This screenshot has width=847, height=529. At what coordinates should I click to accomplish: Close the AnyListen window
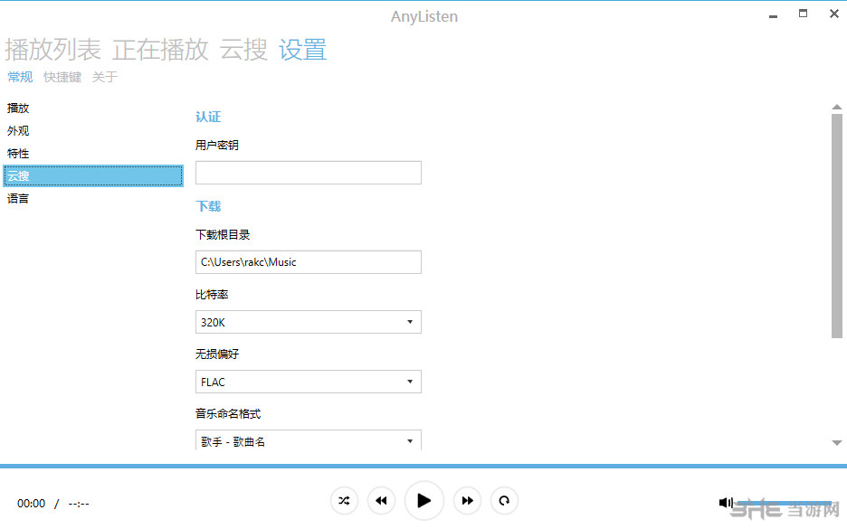[x=834, y=14]
